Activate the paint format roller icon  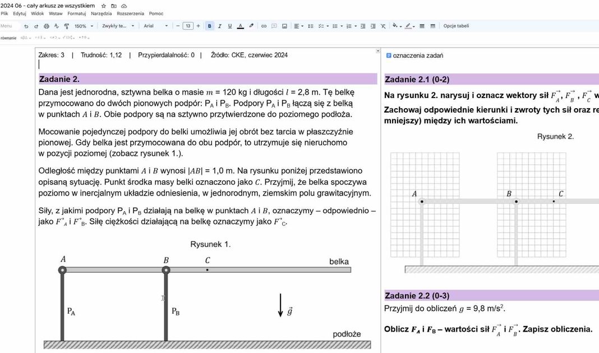point(66,26)
